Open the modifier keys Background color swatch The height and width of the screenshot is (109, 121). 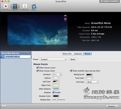click(x=89, y=75)
